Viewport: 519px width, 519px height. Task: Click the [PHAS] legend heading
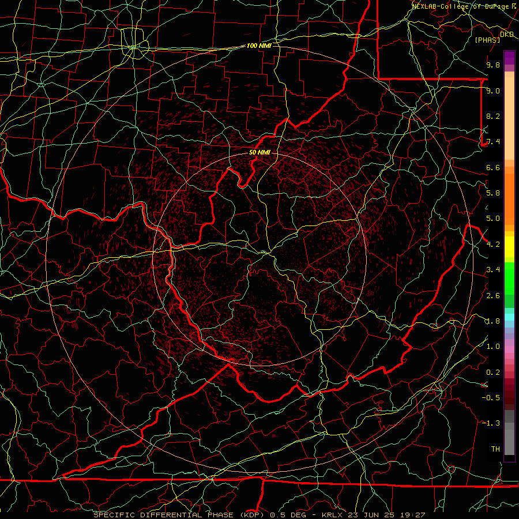pyautogui.click(x=487, y=40)
